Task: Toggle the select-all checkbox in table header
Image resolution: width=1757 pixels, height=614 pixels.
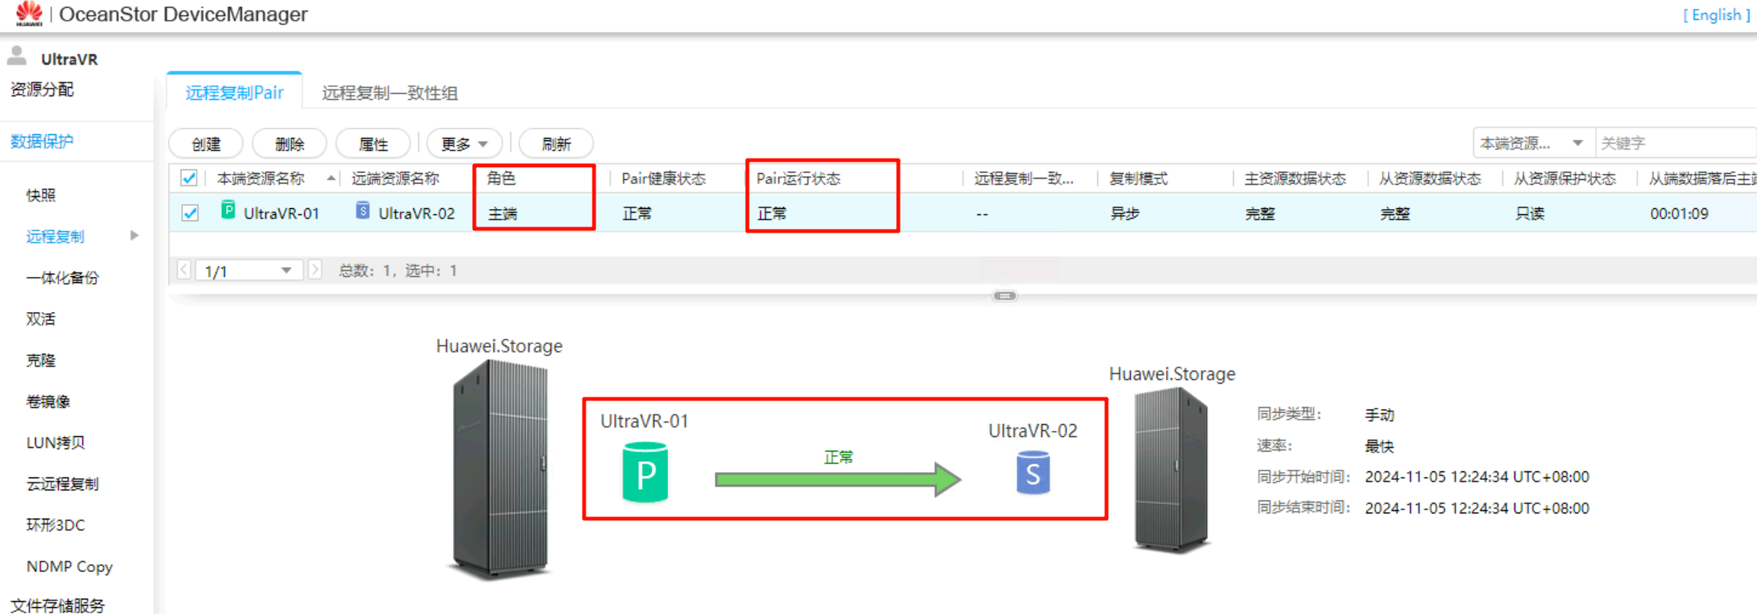Action: (x=189, y=178)
